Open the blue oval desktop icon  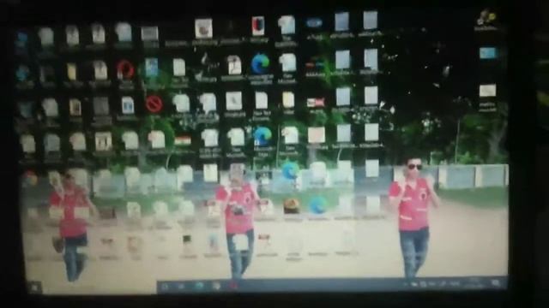[314, 23]
